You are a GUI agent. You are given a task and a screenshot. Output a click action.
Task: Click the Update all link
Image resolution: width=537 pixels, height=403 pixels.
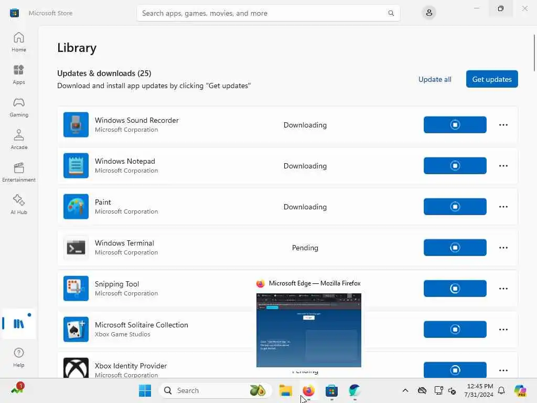(x=435, y=79)
